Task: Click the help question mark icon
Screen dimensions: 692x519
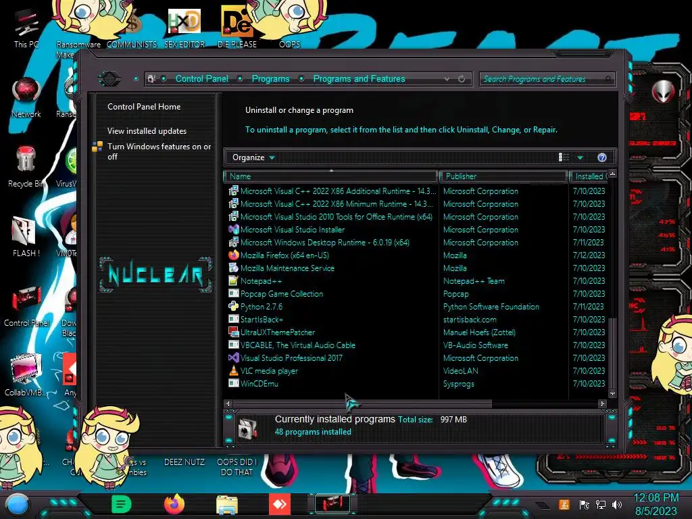Action: [x=602, y=157]
